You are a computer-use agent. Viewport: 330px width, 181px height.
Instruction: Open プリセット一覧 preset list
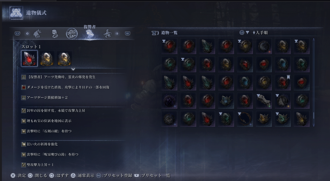click(152, 175)
